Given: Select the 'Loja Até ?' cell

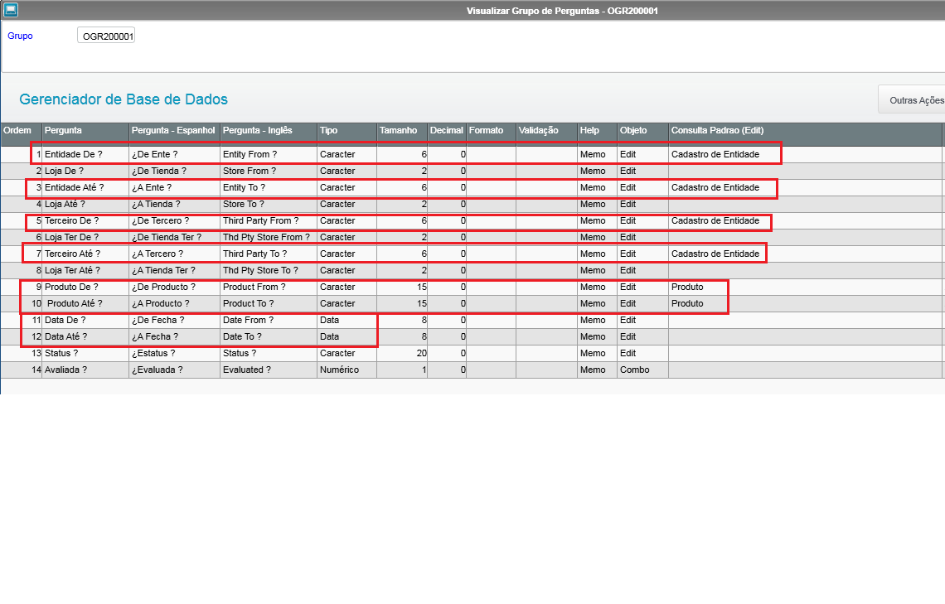Looking at the screenshot, I should point(85,204).
